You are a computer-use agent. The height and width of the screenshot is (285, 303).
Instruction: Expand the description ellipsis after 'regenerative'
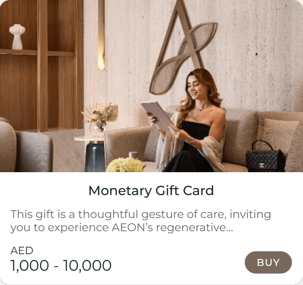pyautogui.click(x=229, y=227)
